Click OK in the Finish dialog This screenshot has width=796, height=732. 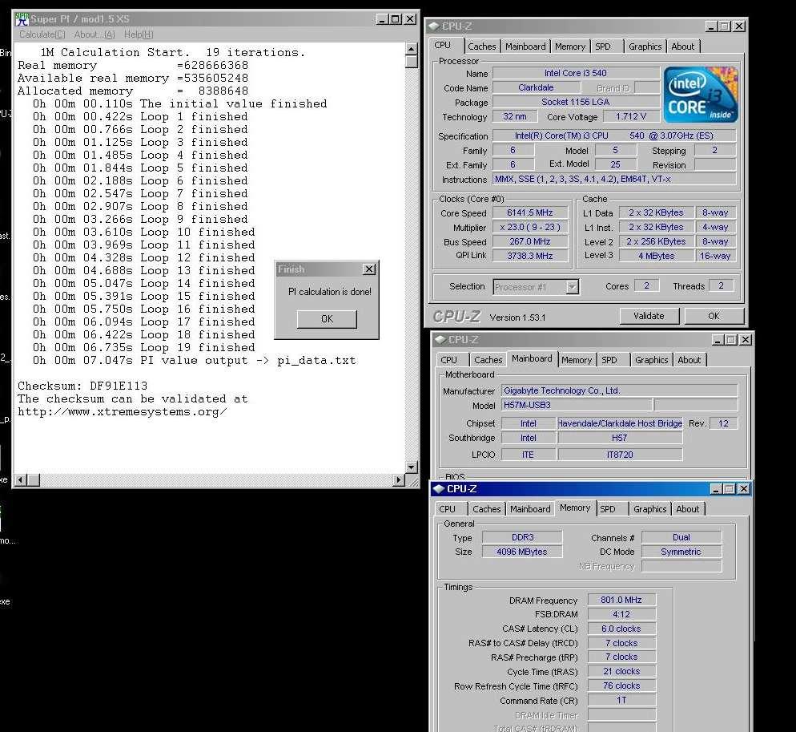[327, 319]
